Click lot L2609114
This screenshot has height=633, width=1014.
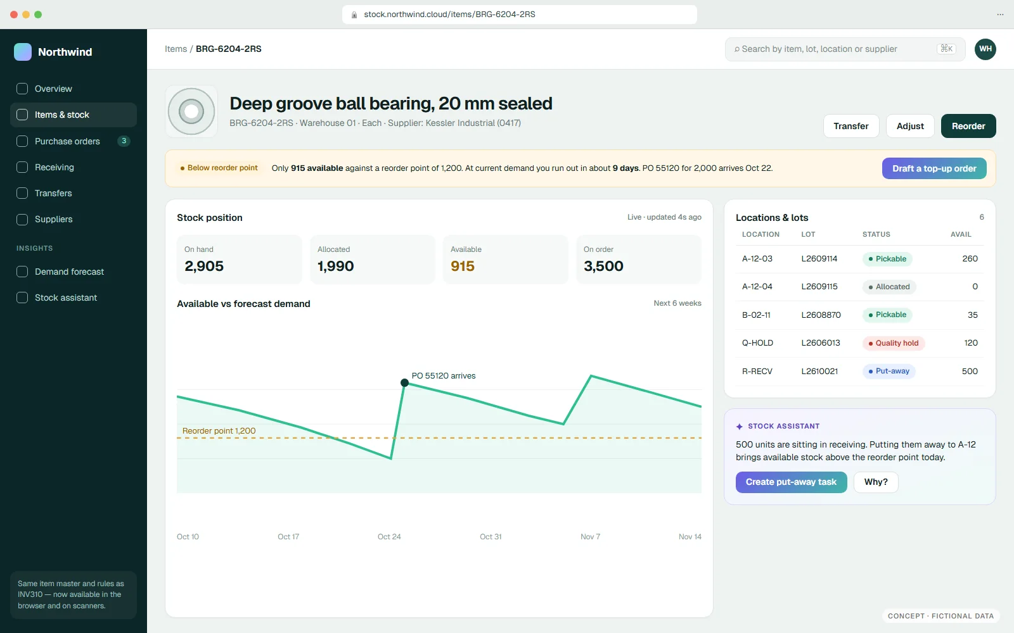point(819,259)
